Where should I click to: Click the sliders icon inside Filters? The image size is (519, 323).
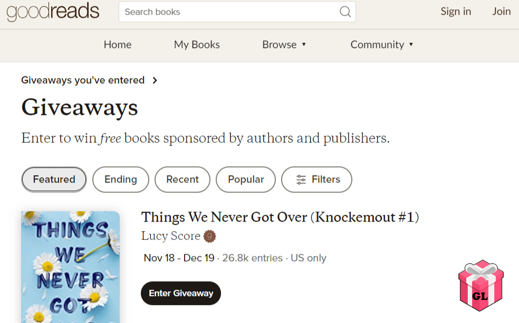pyautogui.click(x=301, y=179)
